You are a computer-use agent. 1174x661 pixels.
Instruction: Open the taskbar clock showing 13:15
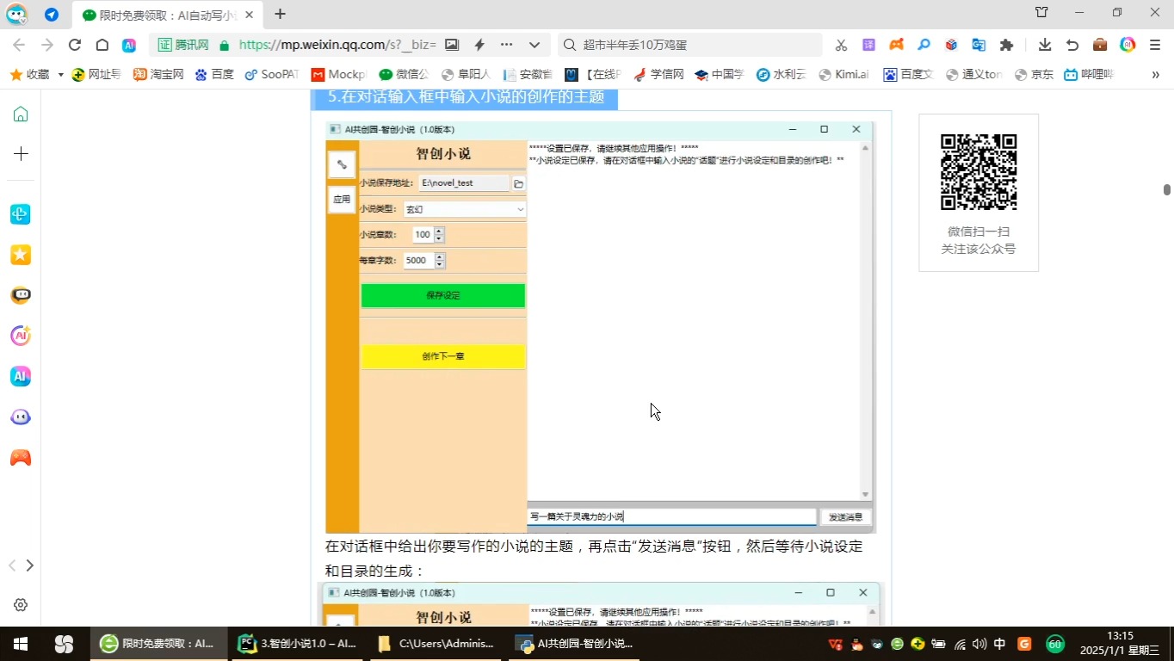pos(1120,644)
